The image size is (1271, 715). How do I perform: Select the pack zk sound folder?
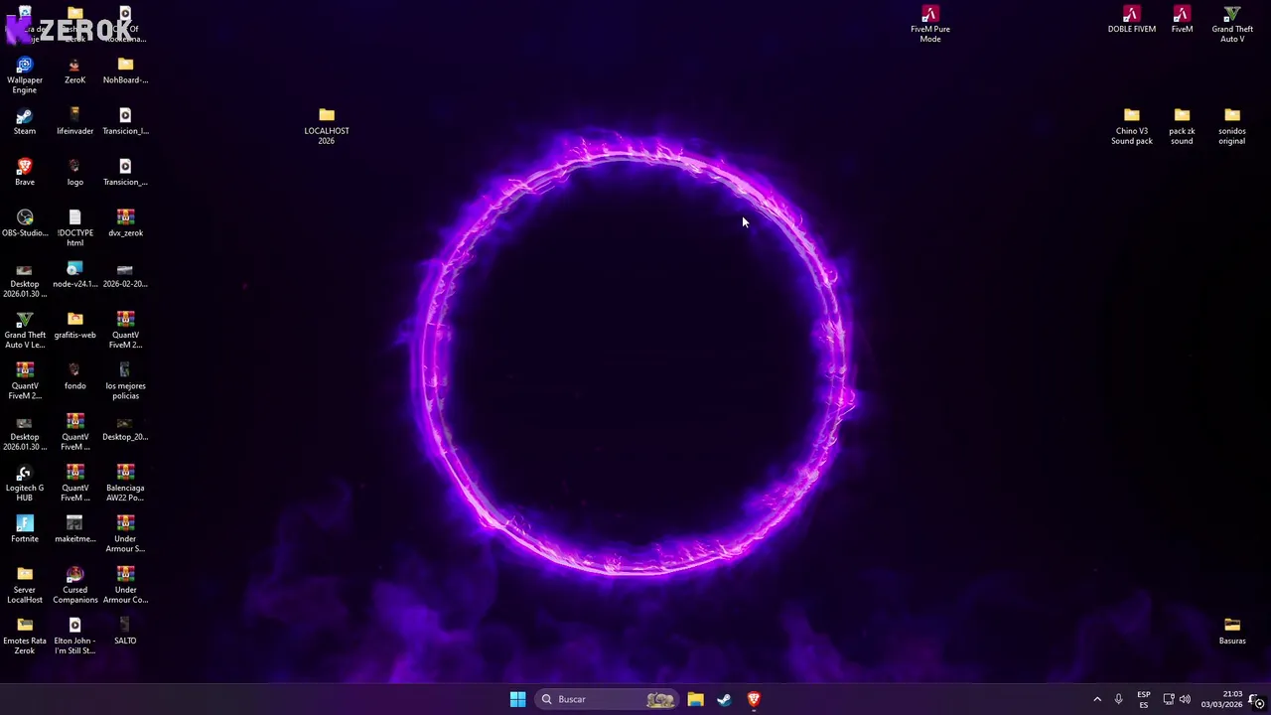click(1182, 126)
